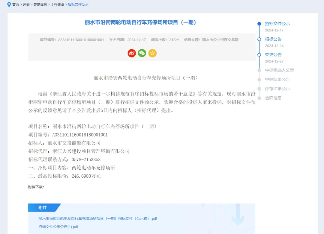Click the location pin icon in breadcrumb

pyautogui.click(x=9, y=4)
